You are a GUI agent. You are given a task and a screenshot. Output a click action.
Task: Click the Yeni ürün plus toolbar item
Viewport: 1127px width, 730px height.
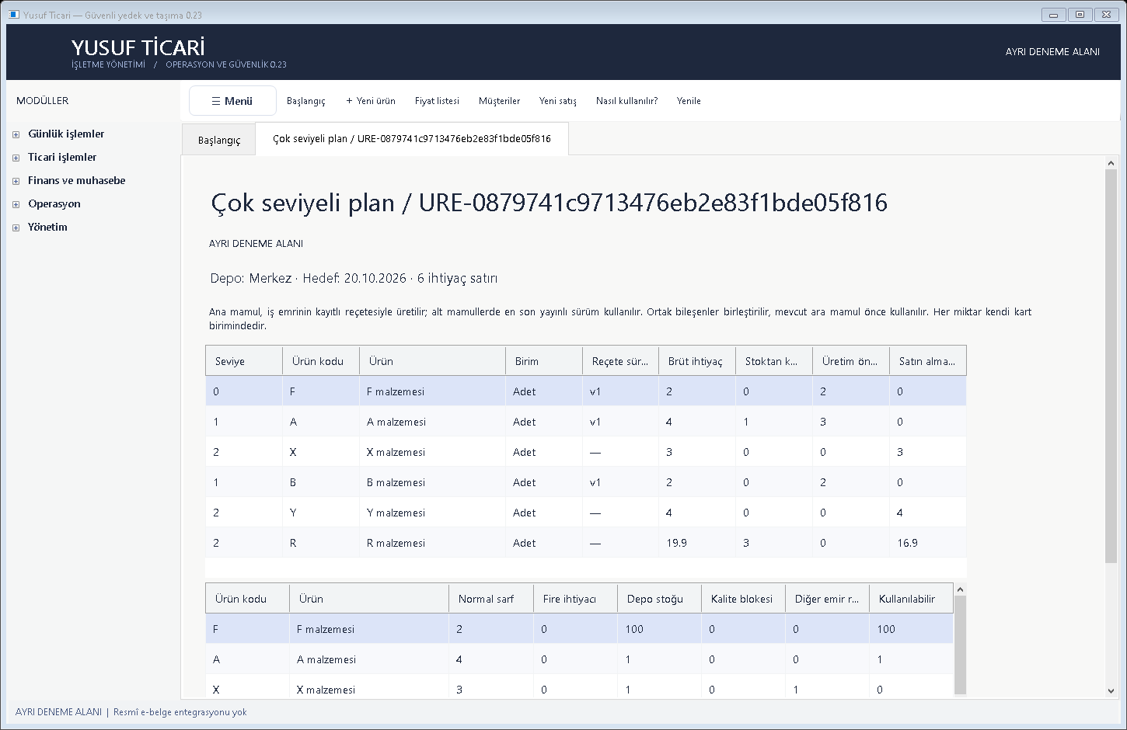371,101
